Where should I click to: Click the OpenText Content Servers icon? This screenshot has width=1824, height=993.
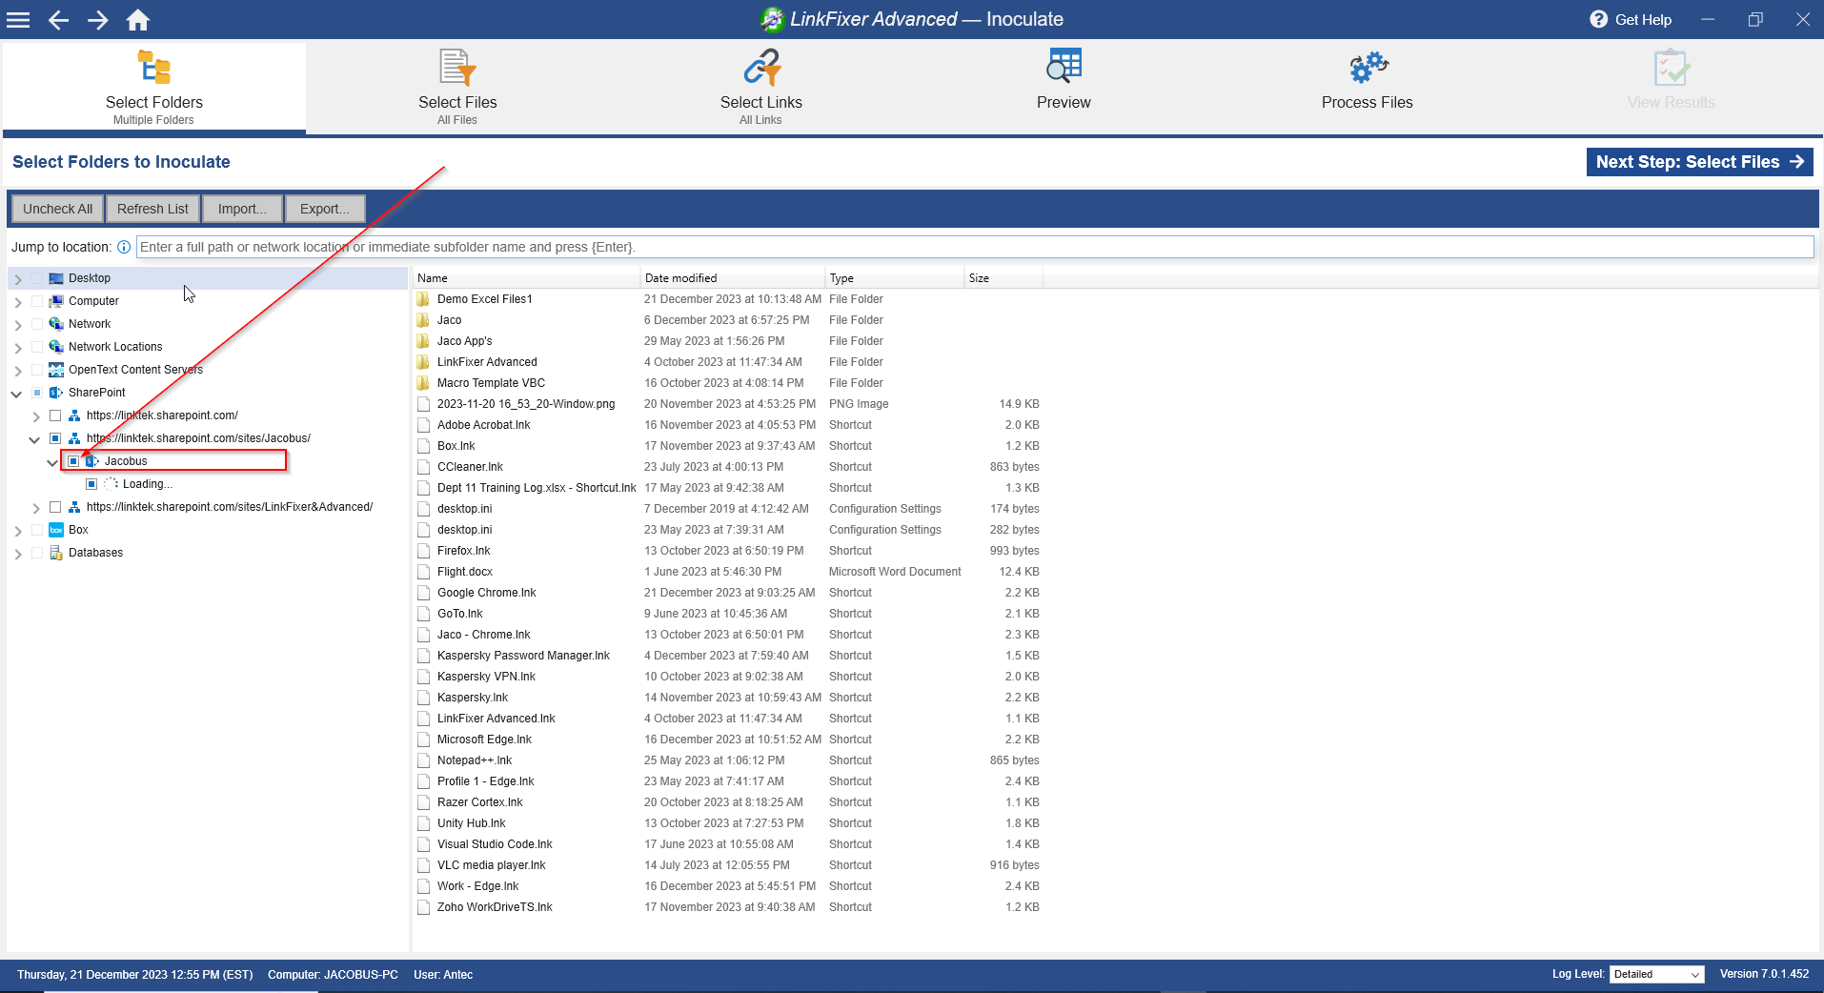click(56, 370)
